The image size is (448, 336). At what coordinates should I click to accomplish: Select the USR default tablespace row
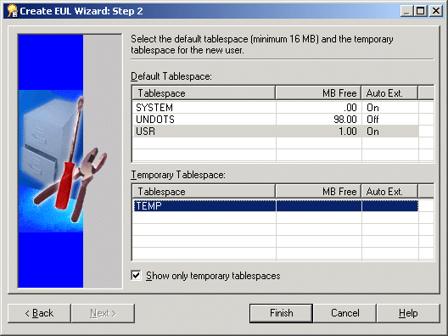click(276, 132)
